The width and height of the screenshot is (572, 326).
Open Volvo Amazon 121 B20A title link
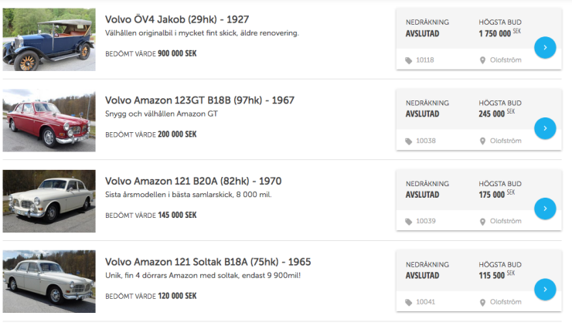(193, 181)
